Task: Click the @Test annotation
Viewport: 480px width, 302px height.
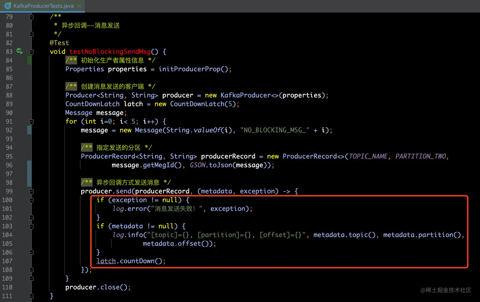Action: pyautogui.click(x=59, y=43)
